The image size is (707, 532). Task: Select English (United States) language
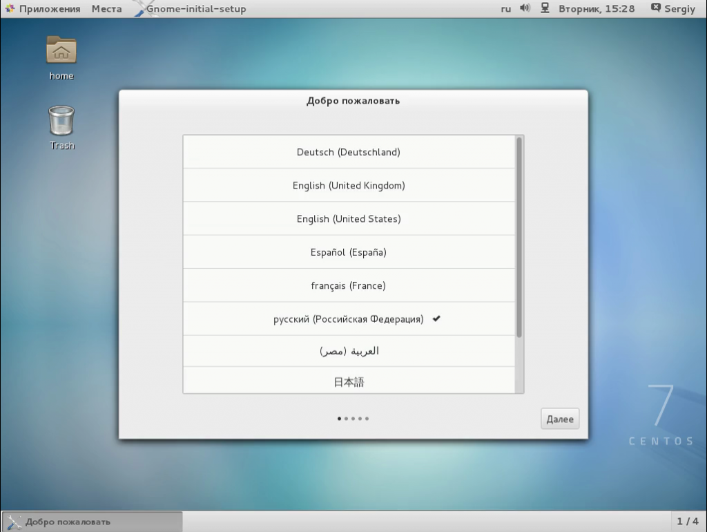[349, 218]
